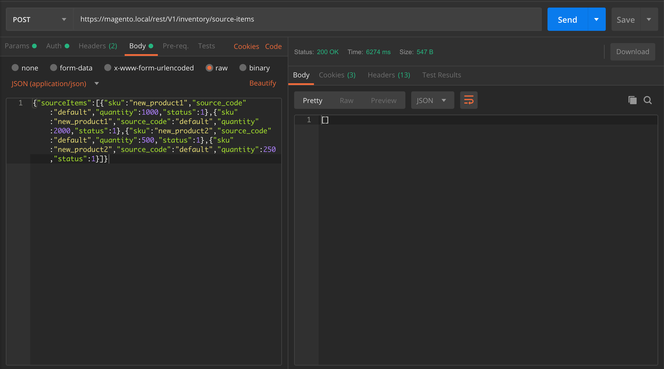The image size is (664, 369).
Task: Expand the Send button arrow options
Action: coord(596,19)
